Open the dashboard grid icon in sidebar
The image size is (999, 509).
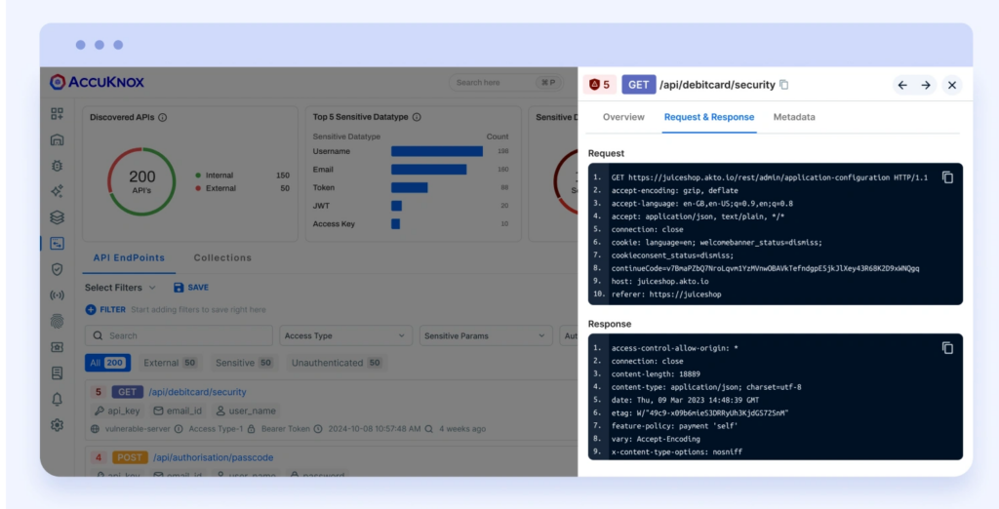tap(57, 114)
